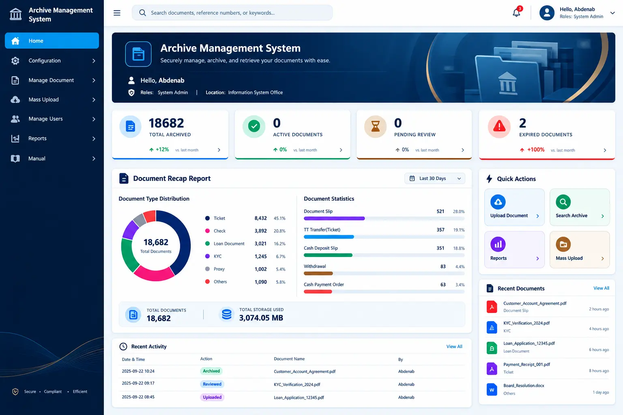Screen dimensions: 623x415
Task: Click the Configuration gear icon
Action: click(15, 60)
